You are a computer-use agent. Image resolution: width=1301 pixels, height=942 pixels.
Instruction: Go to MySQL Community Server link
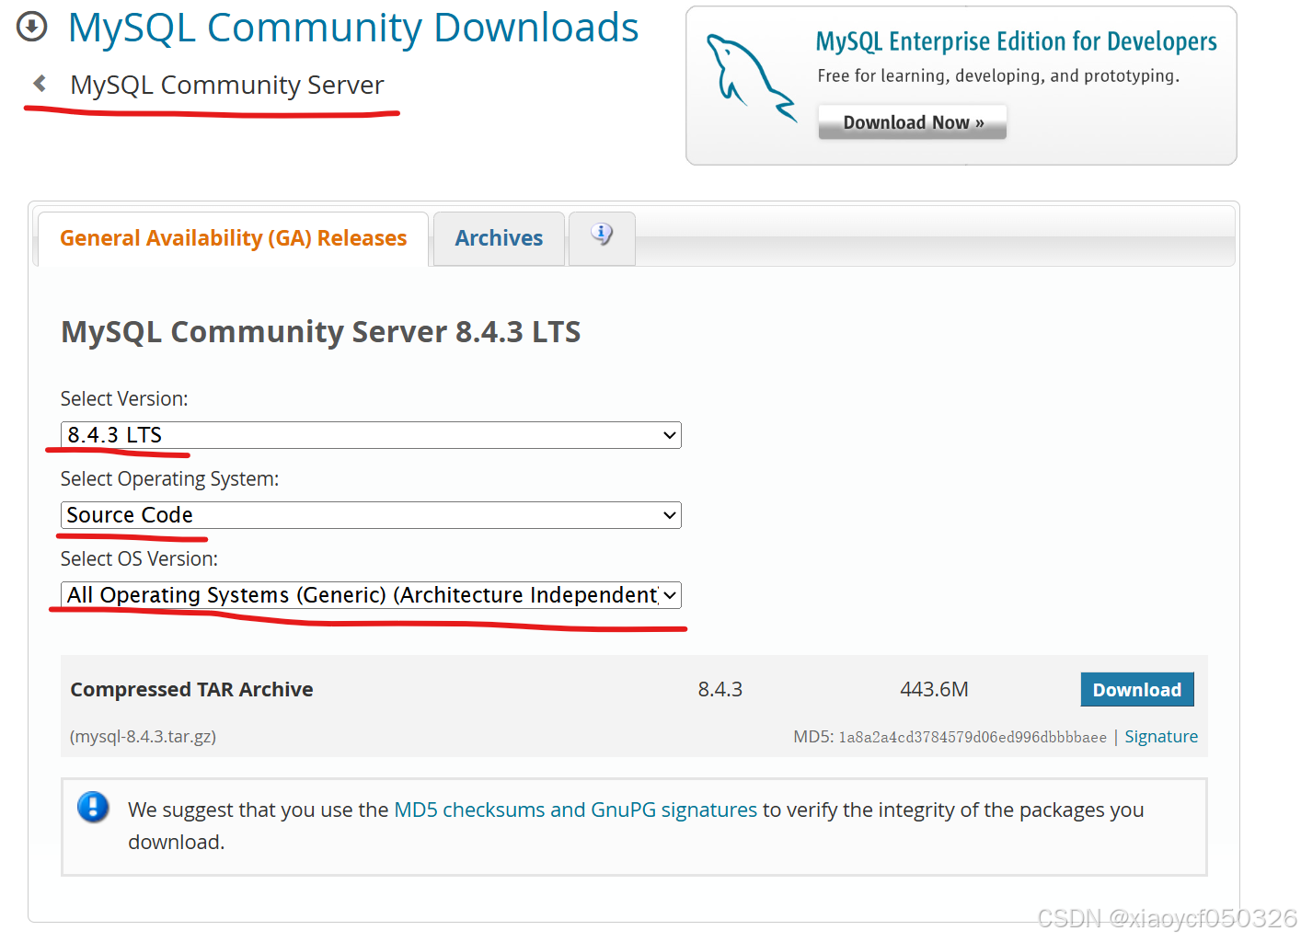pyautogui.click(x=226, y=85)
